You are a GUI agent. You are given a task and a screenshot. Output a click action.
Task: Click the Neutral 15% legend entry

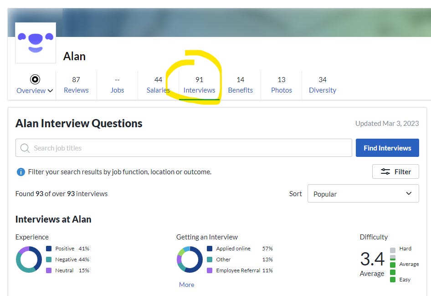pyautogui.click(x=68, y=270)
